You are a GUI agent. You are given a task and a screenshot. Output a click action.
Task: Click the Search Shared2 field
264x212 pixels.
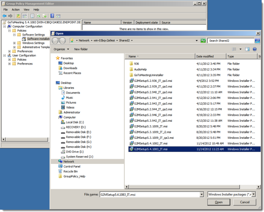pos(231,41)
